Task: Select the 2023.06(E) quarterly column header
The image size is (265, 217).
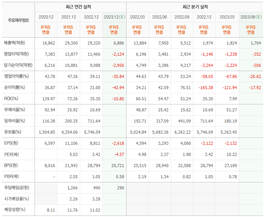Action: click(x=251, y=17)
